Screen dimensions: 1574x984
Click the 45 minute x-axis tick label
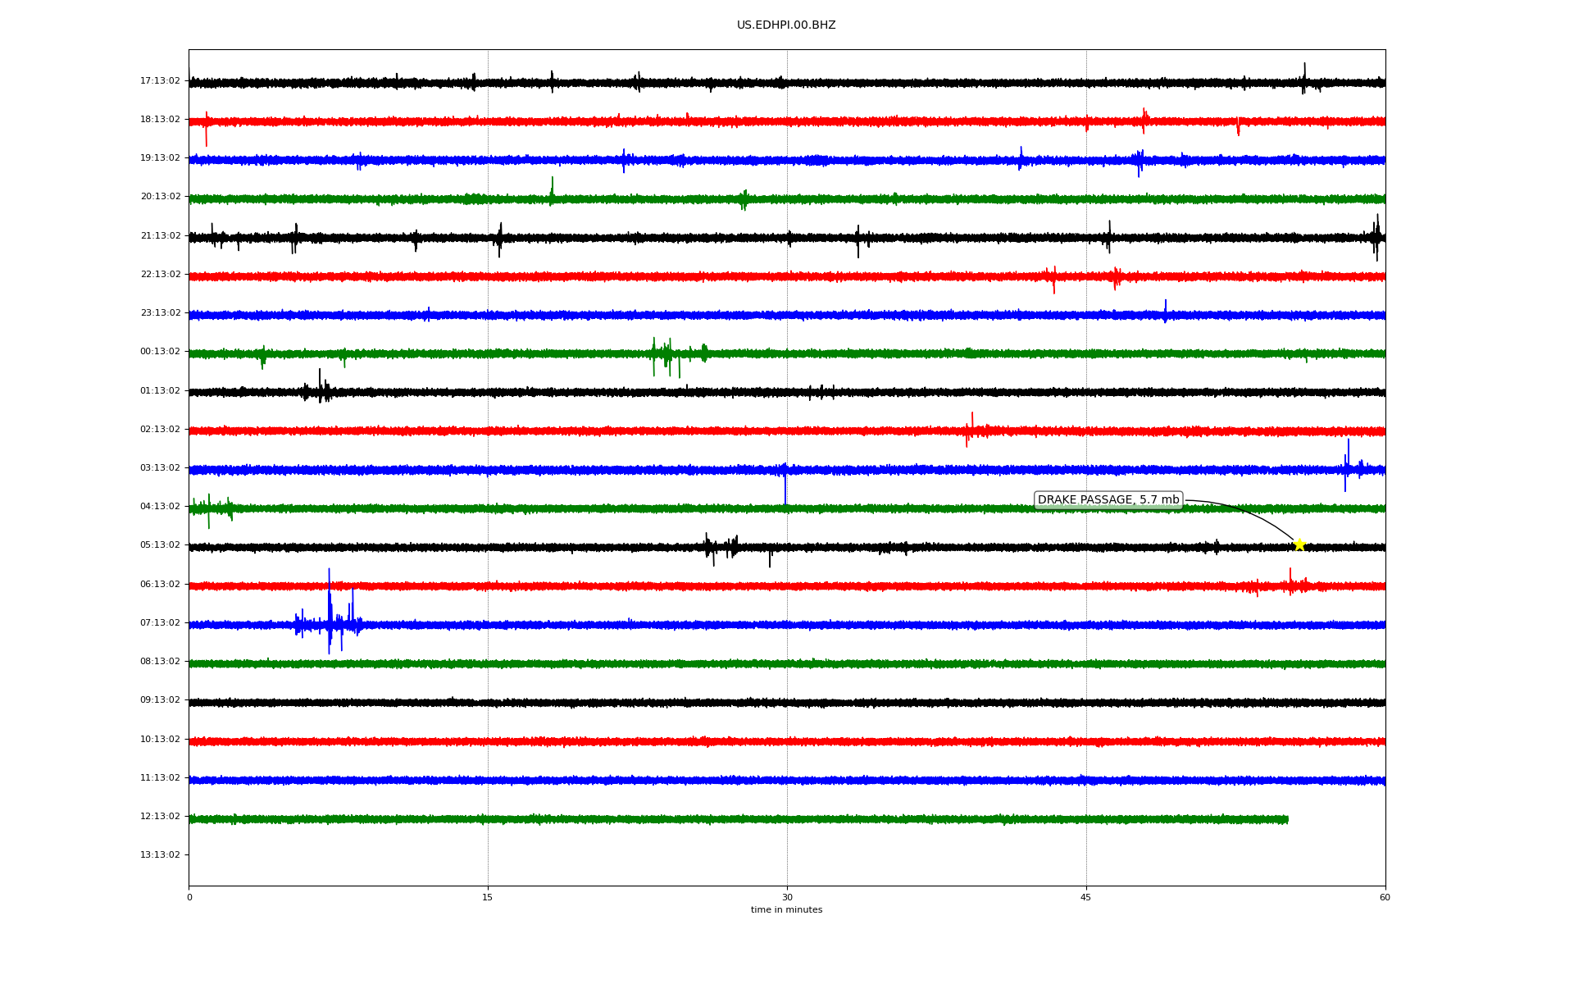(x=1086, y=898)
